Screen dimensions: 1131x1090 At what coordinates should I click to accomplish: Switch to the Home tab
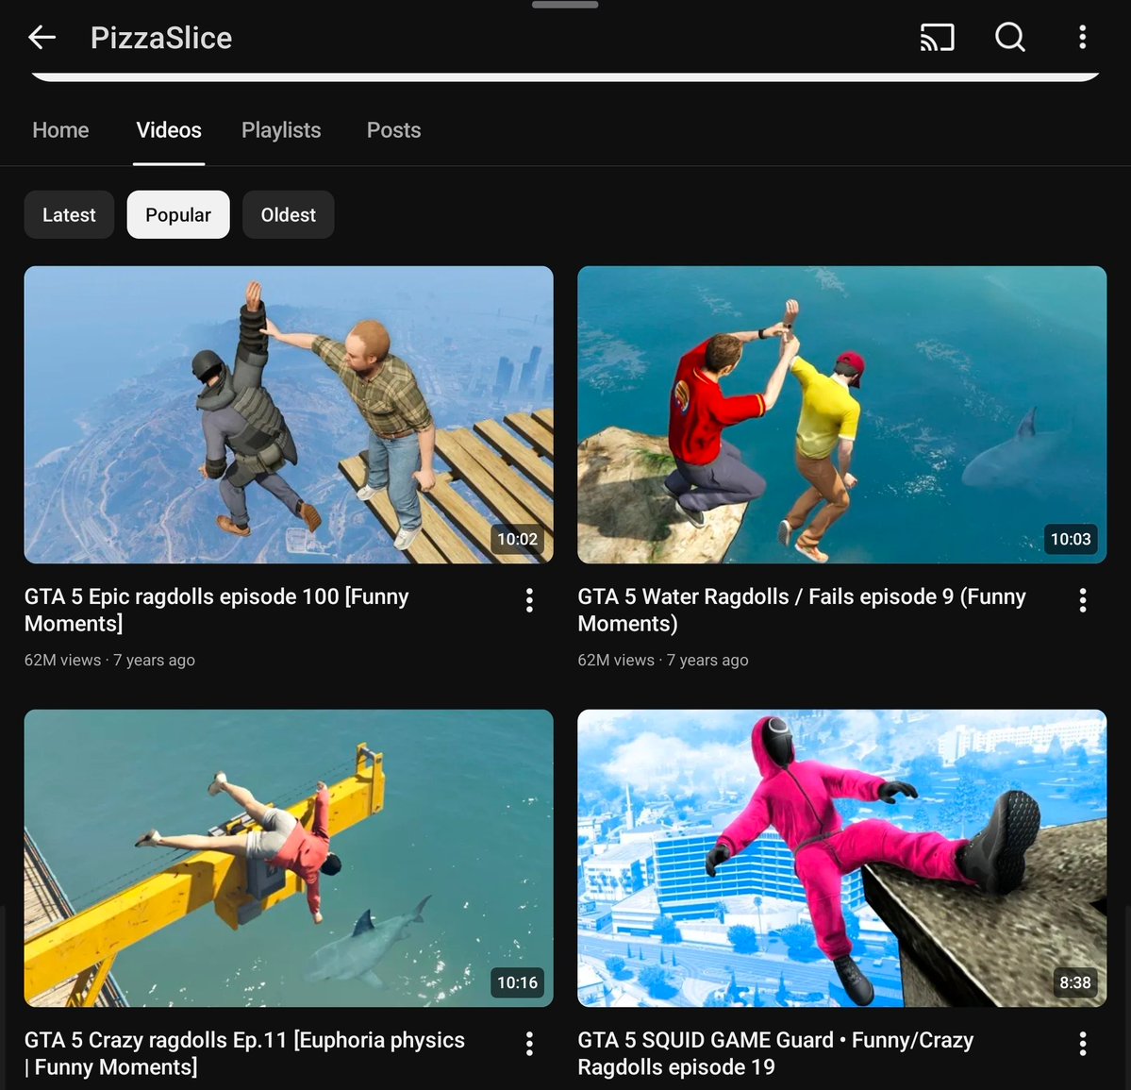[x=60, y=130]
